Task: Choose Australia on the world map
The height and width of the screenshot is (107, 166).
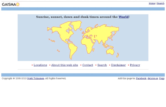Action: (x=110, y=52)
